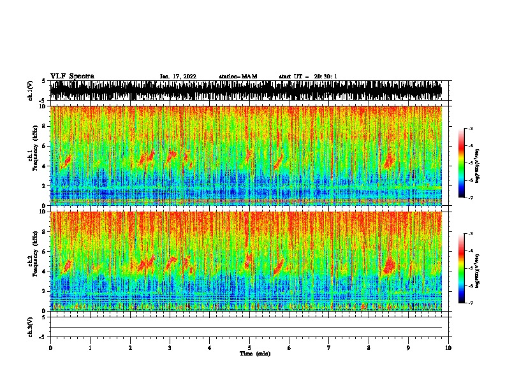Click the ch.1 chorus burst near 0.4 min
The image size is (505, 390).
point(67,161)
